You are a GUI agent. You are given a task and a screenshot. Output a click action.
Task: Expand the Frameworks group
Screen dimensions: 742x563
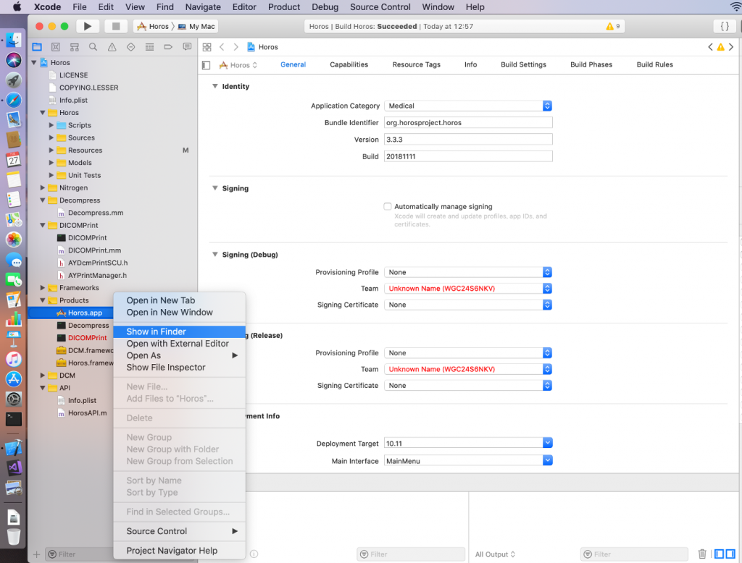43,287
